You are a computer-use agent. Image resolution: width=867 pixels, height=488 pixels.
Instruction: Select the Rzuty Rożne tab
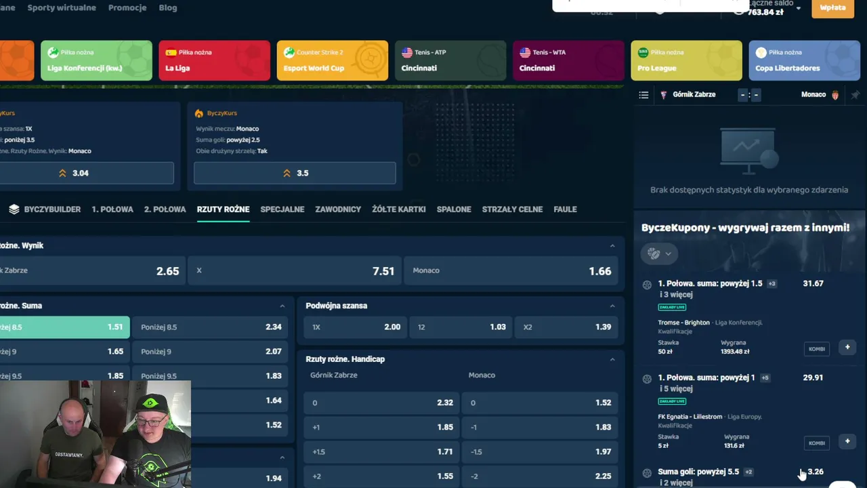(223, 209)
